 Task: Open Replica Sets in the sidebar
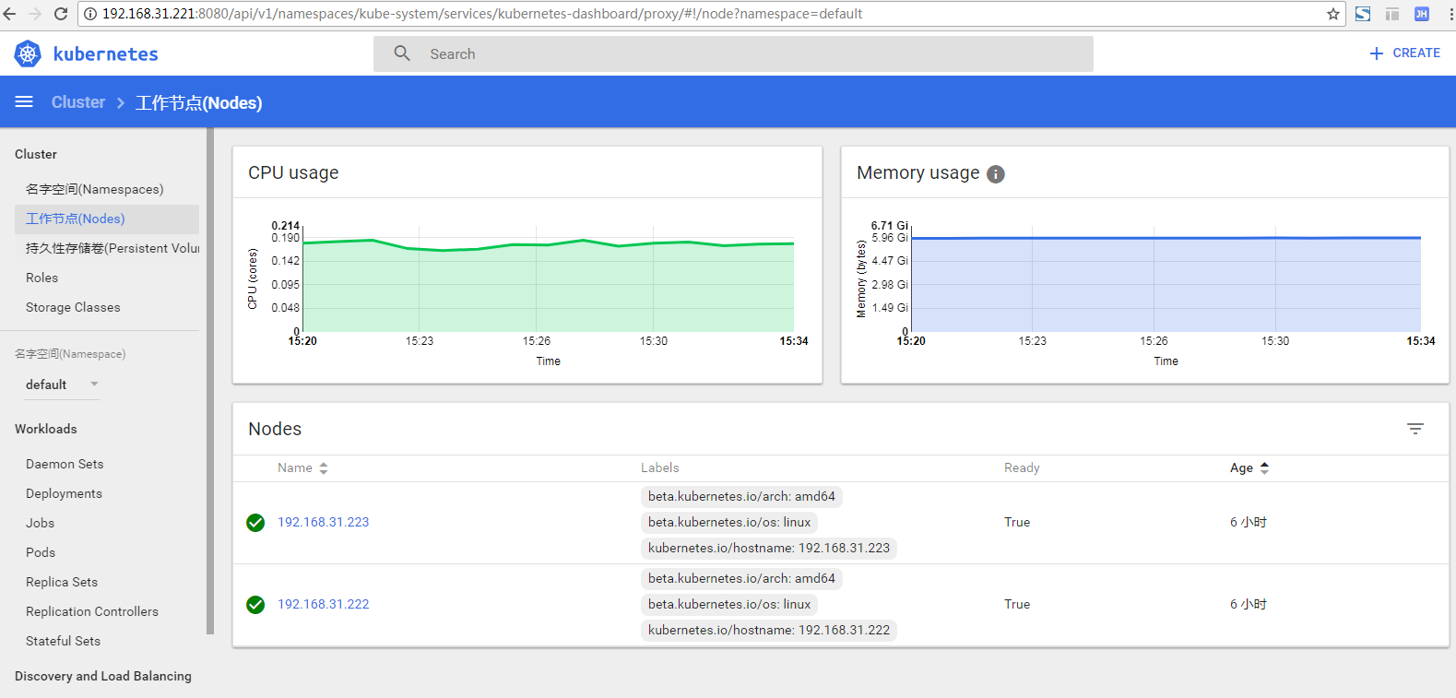coord(62,582)
